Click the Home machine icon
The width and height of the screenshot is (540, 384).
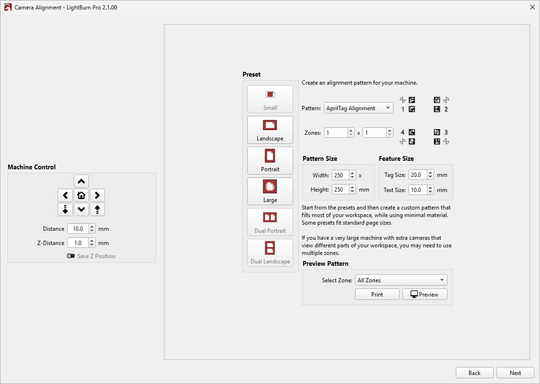click(x=81, y=195)
